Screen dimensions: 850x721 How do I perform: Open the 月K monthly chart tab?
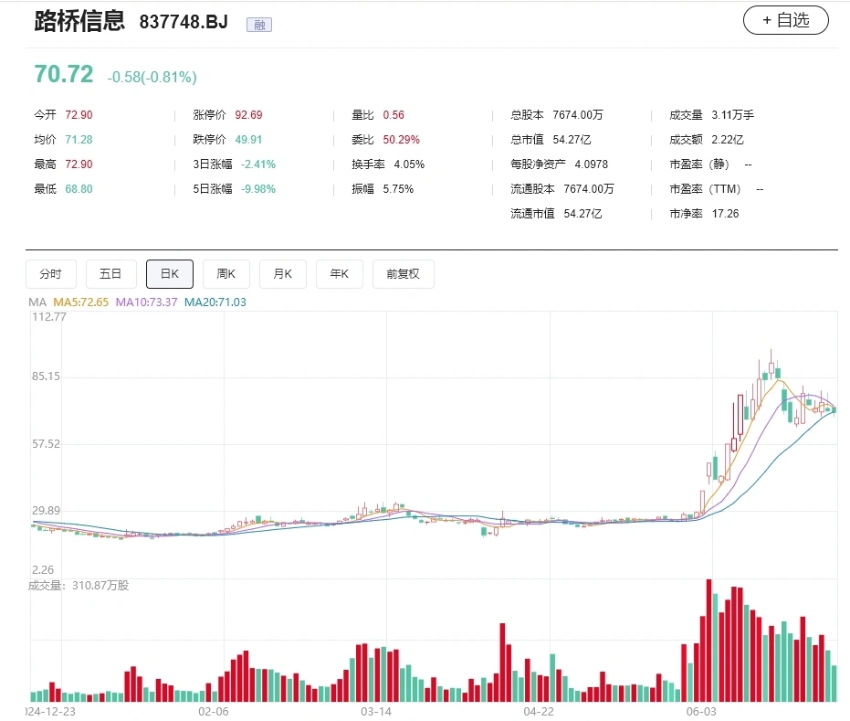(x=283, y=274)
